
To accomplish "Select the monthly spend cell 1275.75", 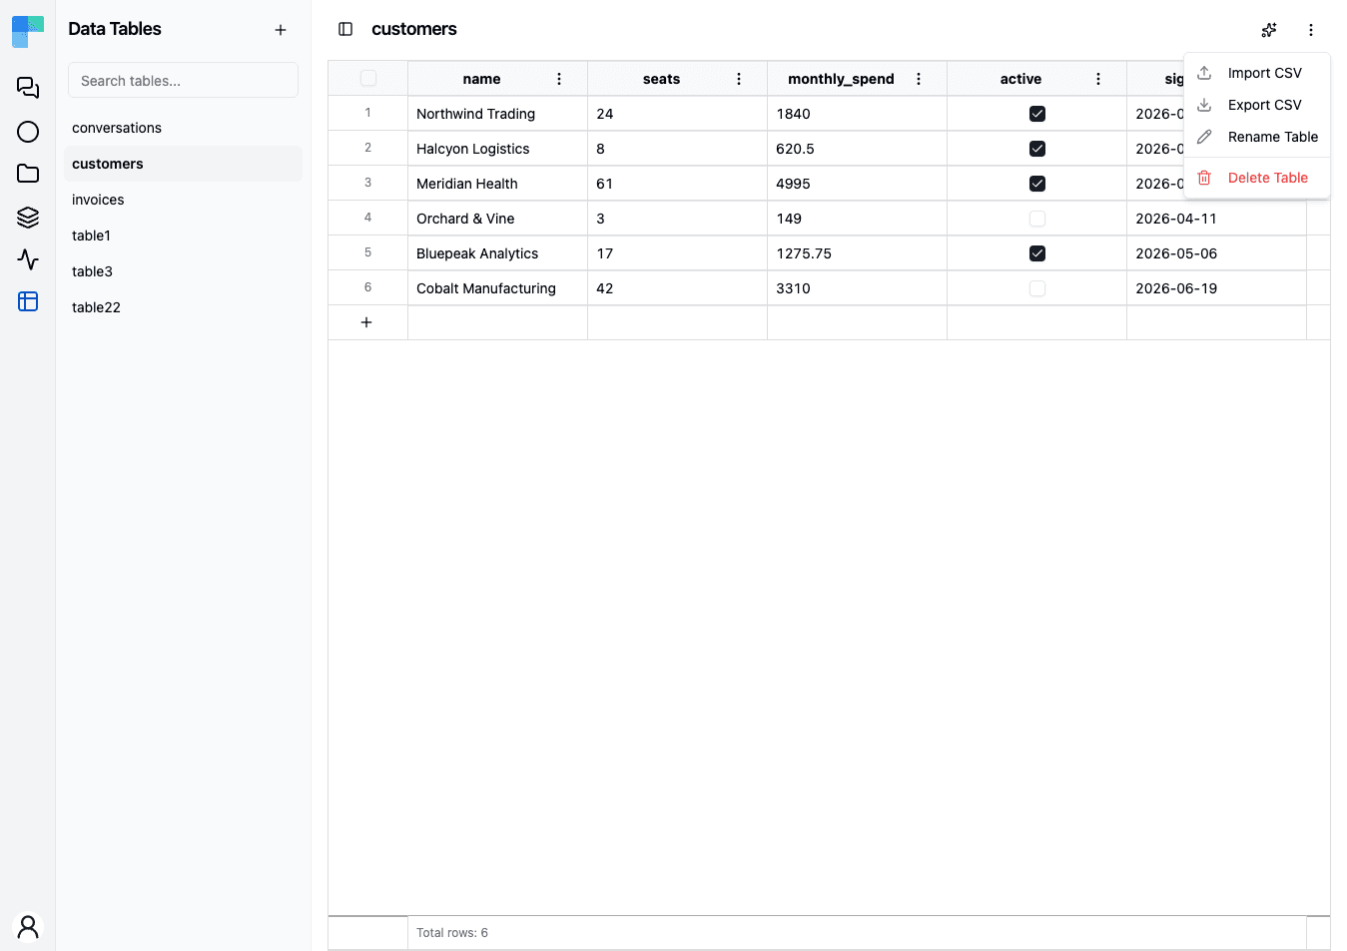I will (x=857, y=253).
